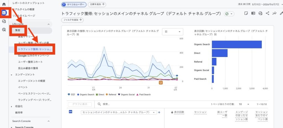Screen dimensions: 283x128
Task: Click the plus icon beside 比較を追加
Action: [x=103, y=4]
